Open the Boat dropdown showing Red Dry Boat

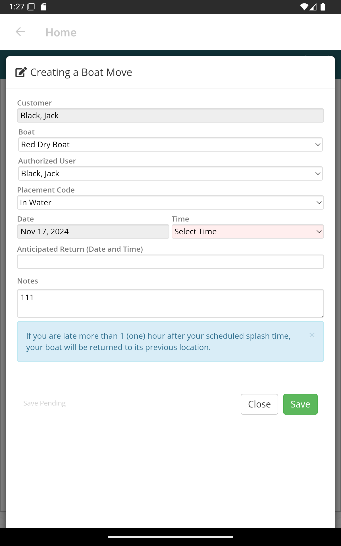pos(170,144)
